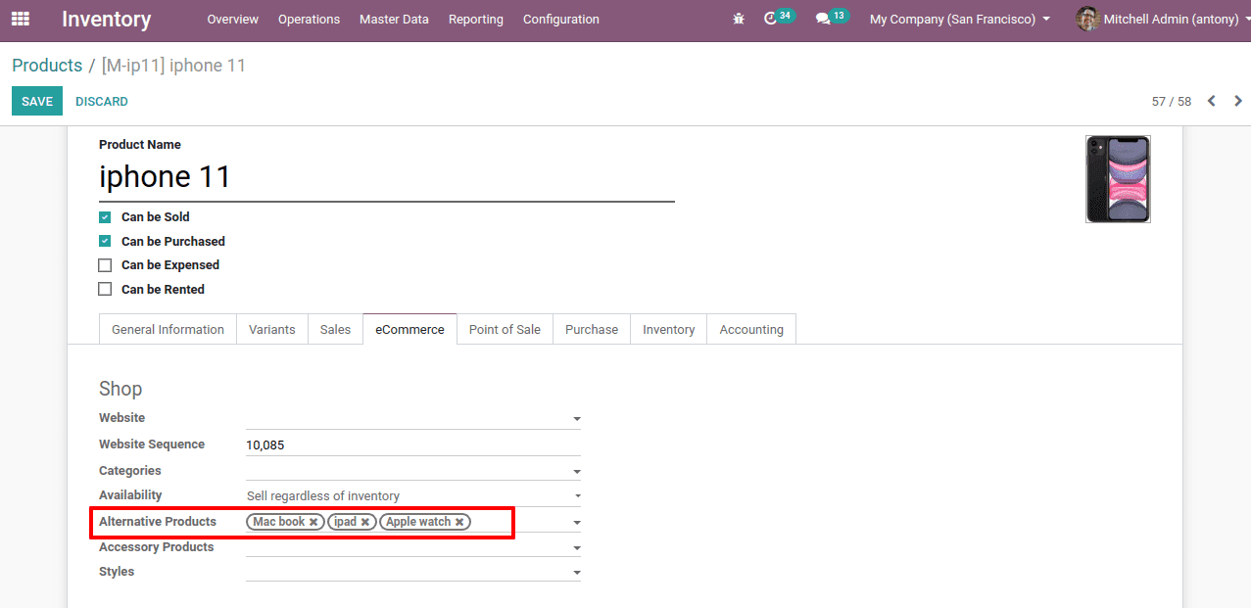The width and height of the screenshot is (1251, 608).
Task: Remove Mac book tag with its x
Action: pos(313,523)
